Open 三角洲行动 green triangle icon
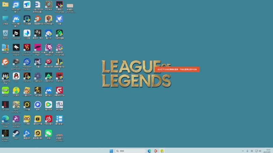 pos(48,77)
